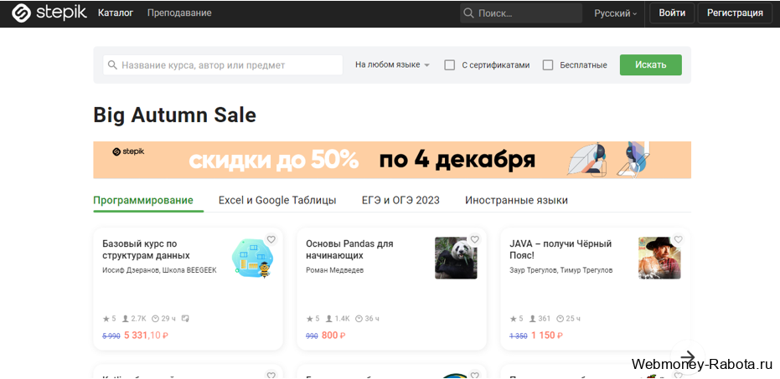Click the price 5 331,10 ₽
Screen dimensions: 780x379
[x=147, y=335]
